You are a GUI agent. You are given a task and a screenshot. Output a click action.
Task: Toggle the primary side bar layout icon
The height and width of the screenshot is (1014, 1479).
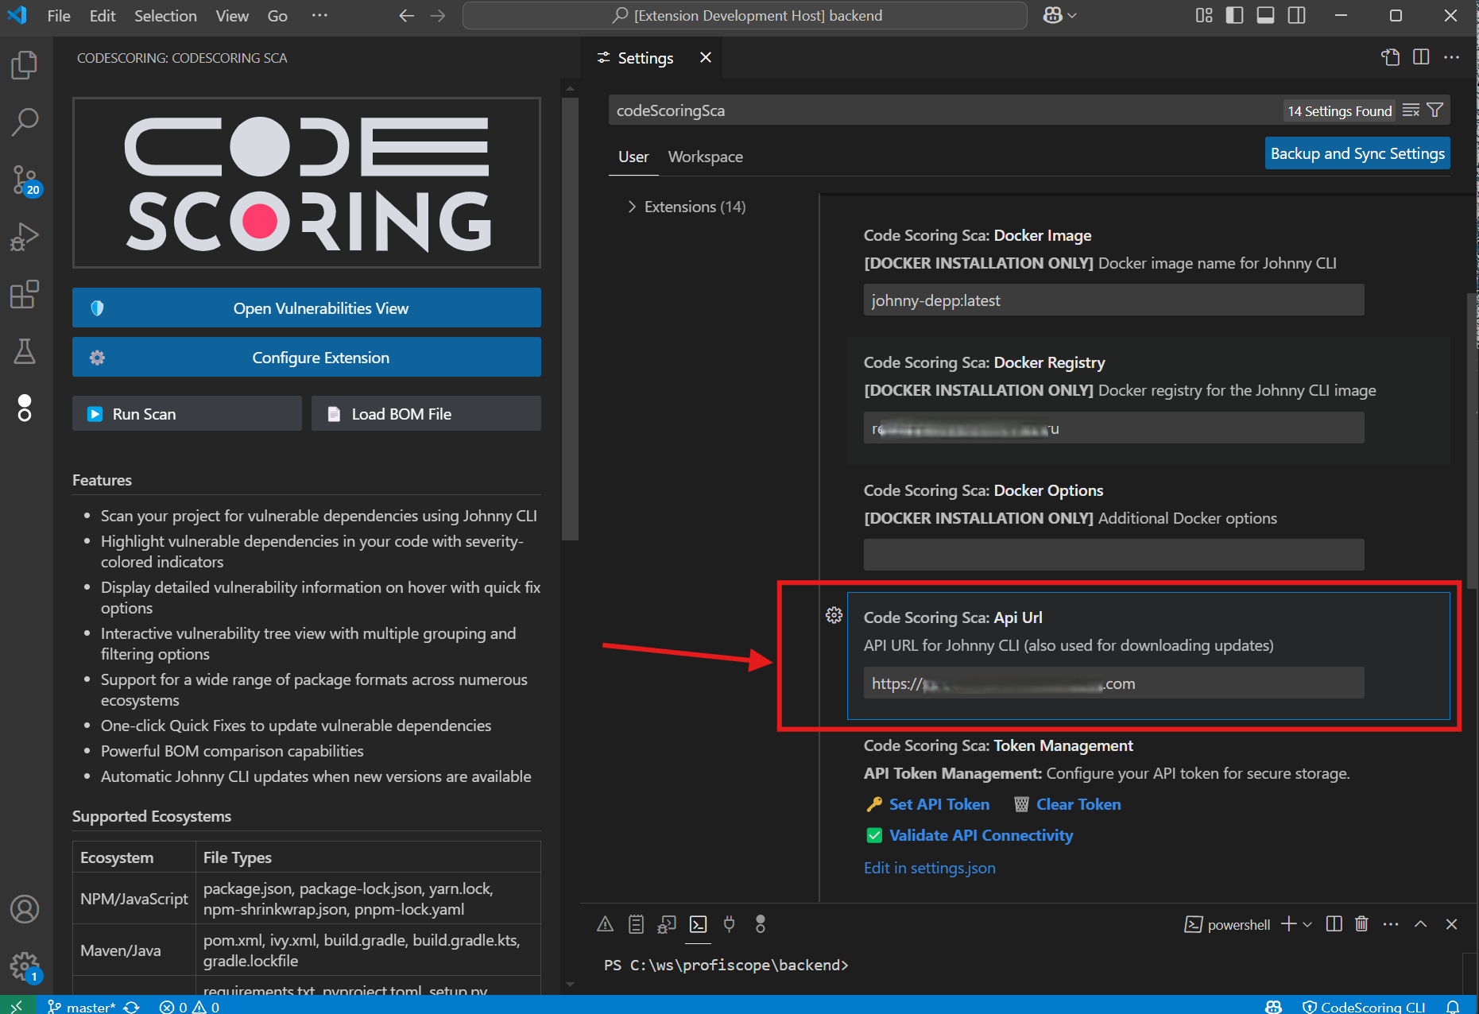point(1234,15)
